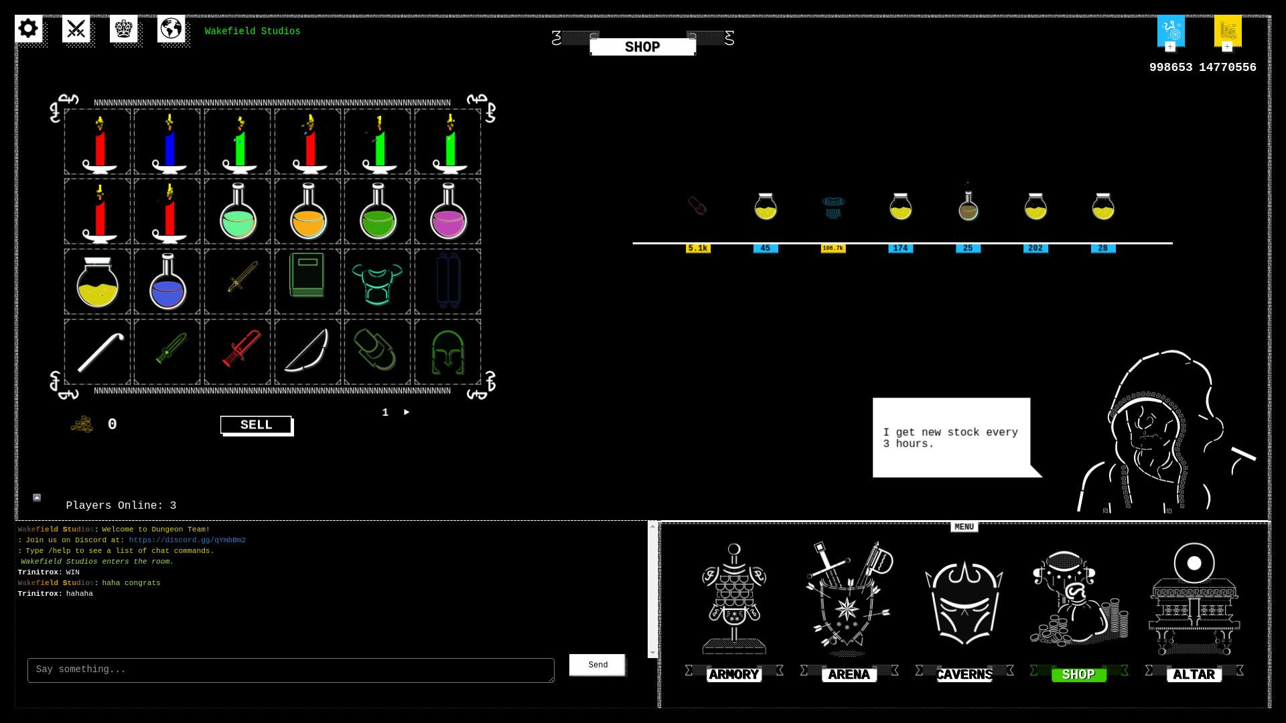
Task: Select the crossed swords banner icon
Action: click(76, 28)
